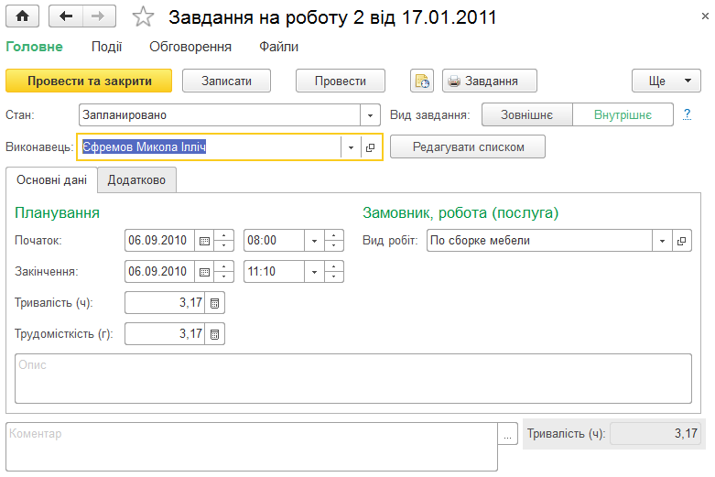Click Редагувати списком
715x477 pixels.
(468, 146)
